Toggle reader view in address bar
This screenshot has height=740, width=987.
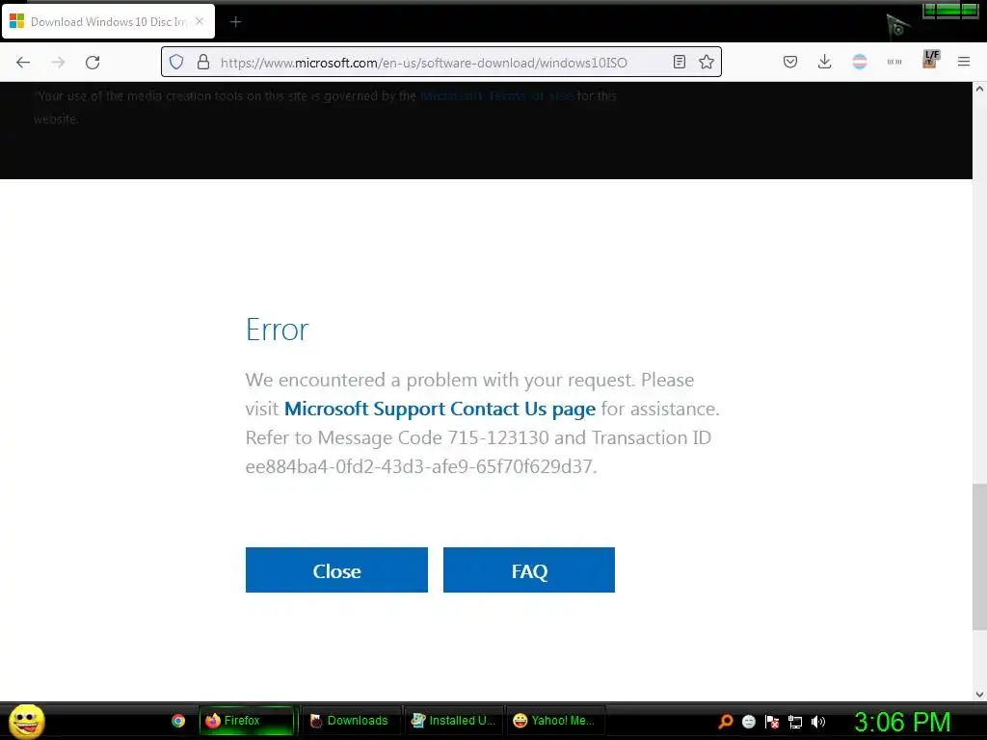click(680, 62)
